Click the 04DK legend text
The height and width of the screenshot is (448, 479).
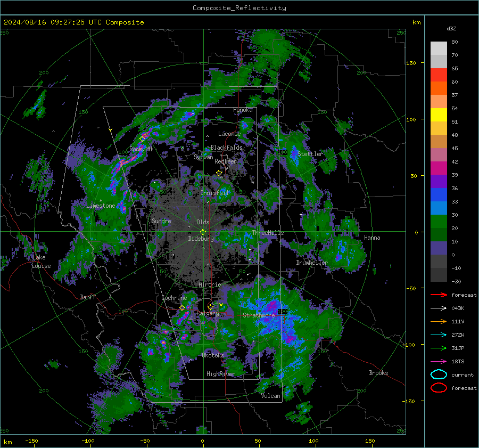(x=458, y=308)
